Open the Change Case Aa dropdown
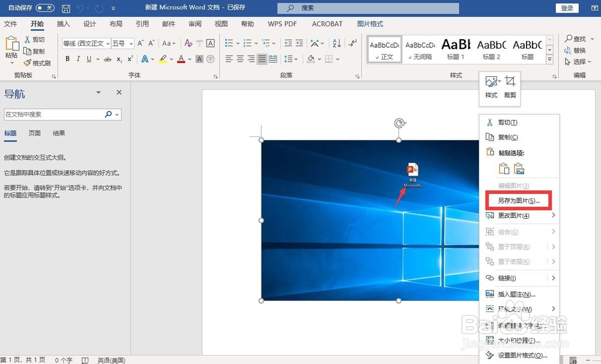Screen dimensions: 601x364 pyautogui.click(x=169, y=43)
